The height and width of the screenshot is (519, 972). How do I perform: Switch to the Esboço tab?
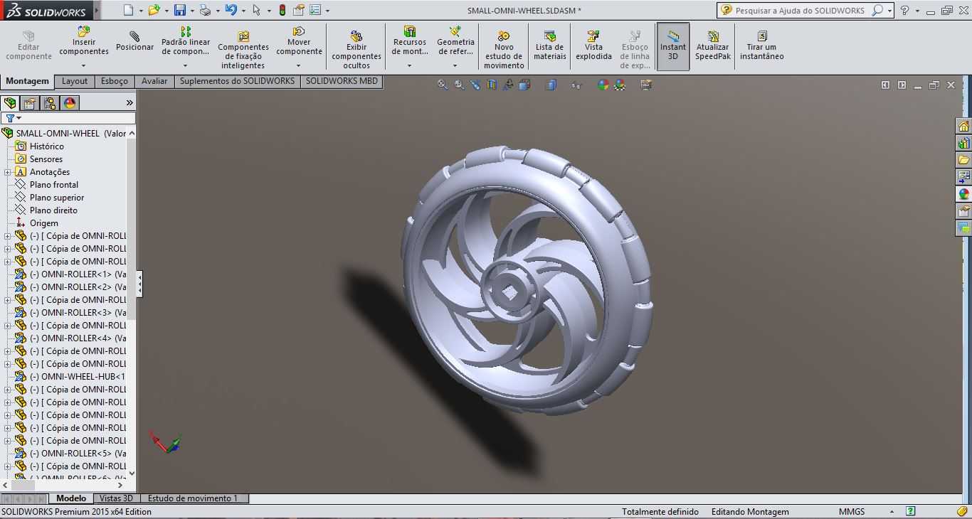115,81
